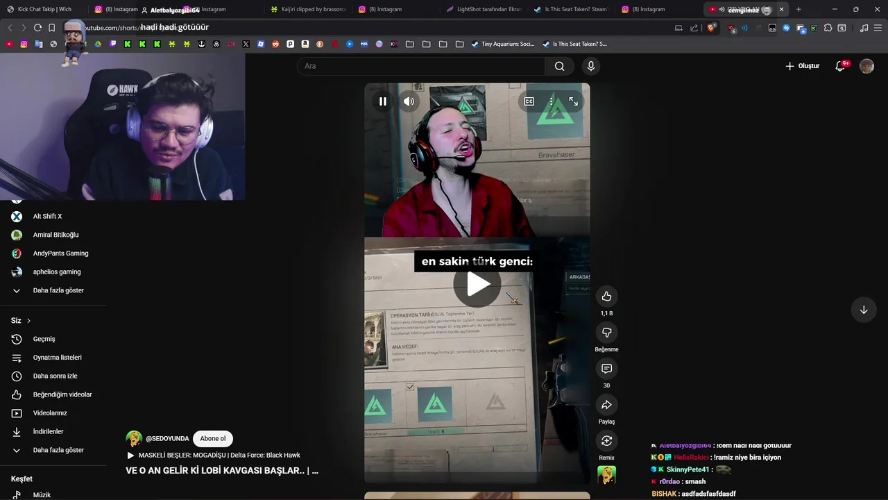888x500 pixels.
Task: Switch to the LightShot tarafından Ekran tab
Action: [x=484, y=9]
